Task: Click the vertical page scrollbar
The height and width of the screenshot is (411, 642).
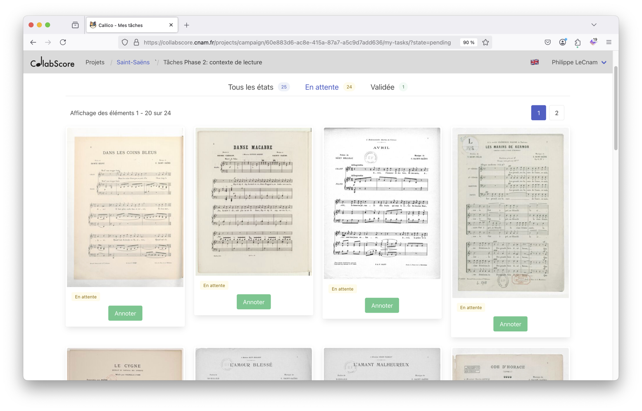Action: (x=616, y=108)
